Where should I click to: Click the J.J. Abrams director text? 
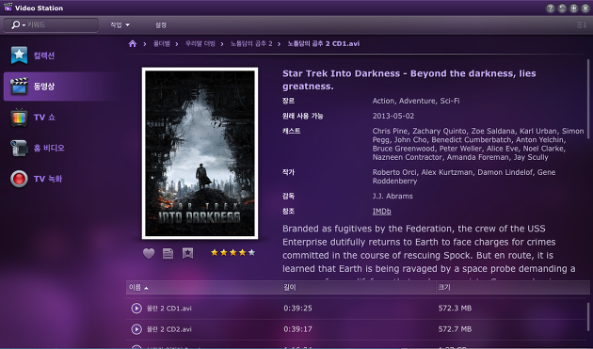393,196
